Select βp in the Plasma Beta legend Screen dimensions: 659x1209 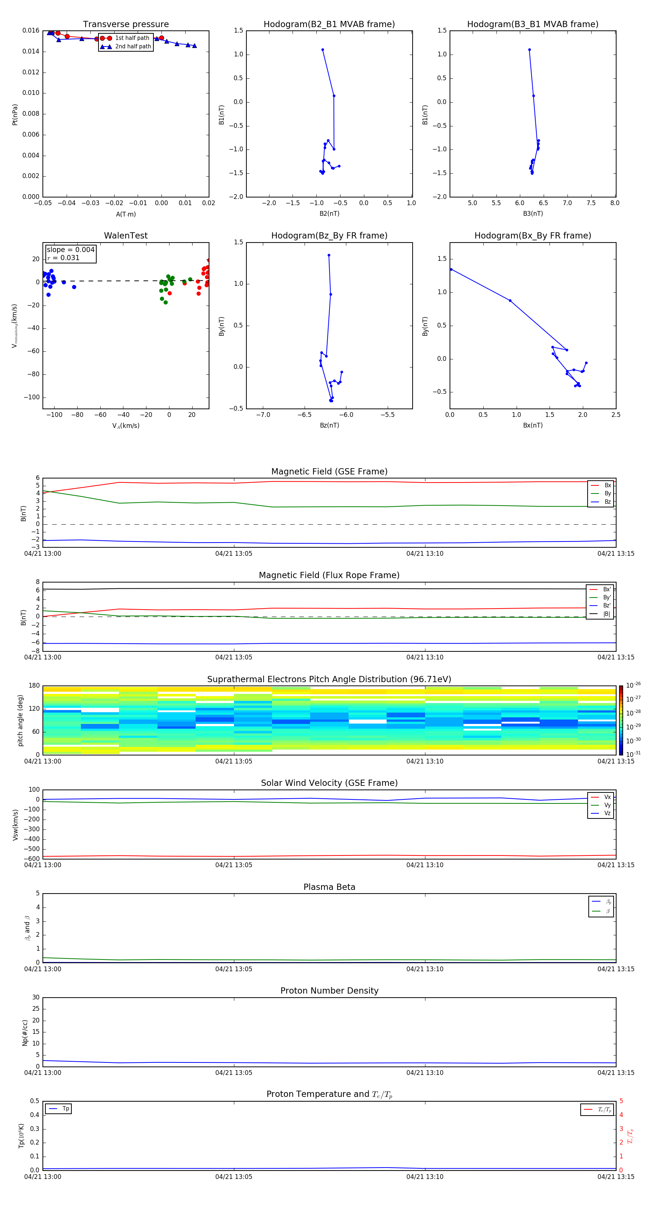601,902
